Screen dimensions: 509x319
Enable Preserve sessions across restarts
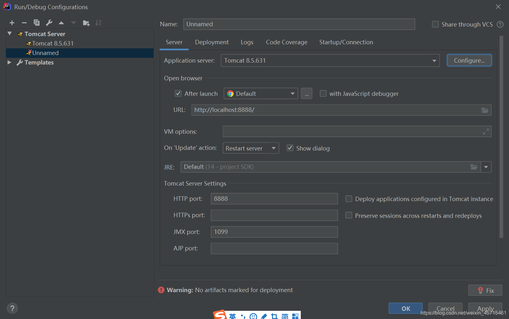coord(349,215)
